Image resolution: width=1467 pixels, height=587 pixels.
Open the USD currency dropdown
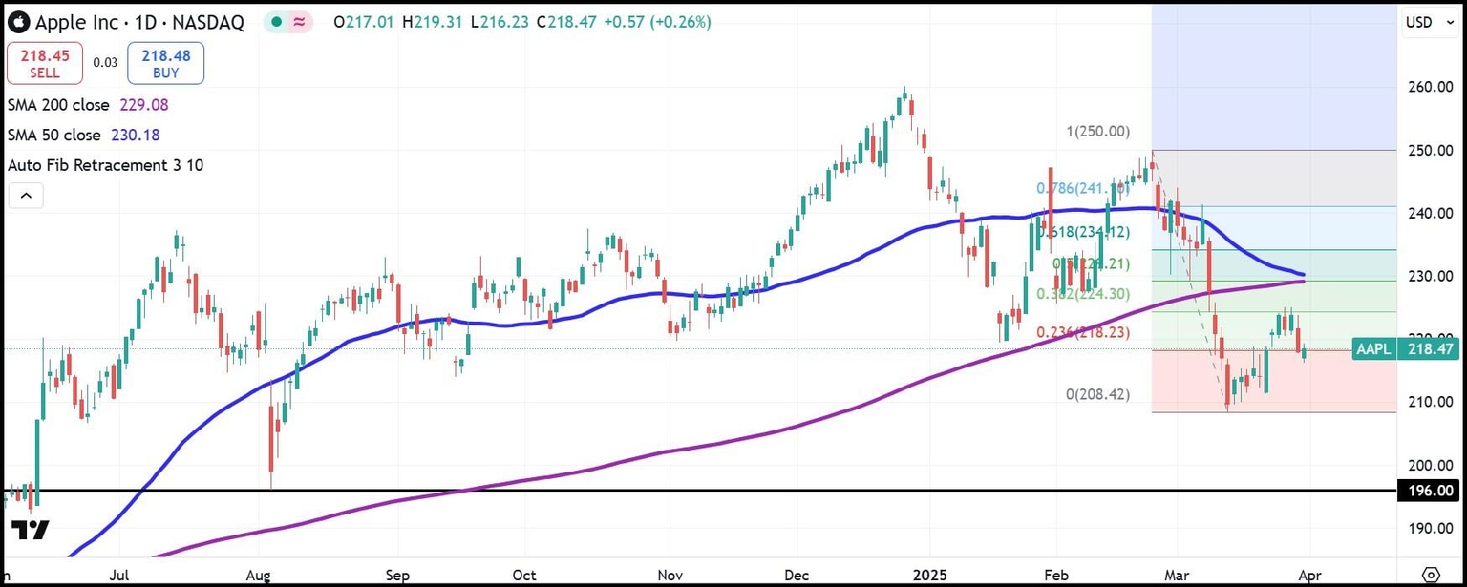(x=1426, y=22)
